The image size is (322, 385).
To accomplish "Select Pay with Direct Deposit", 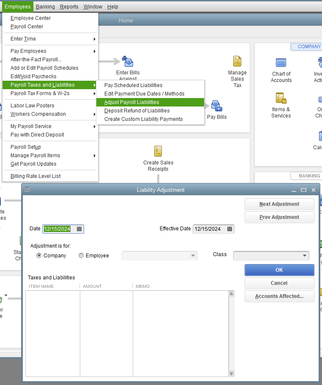I will tap(49, 135).
